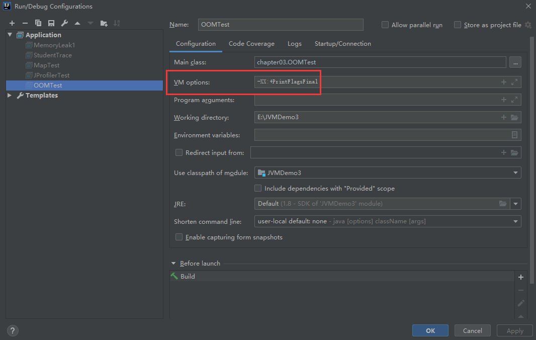Click the right panel vertical scrollbar
The image size is (536, 340).
pos(532,161)
